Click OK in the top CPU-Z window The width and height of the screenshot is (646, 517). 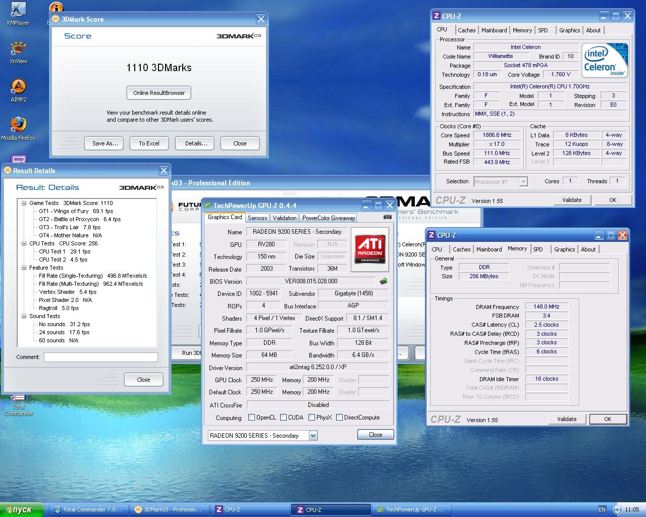tap(613, 200)
